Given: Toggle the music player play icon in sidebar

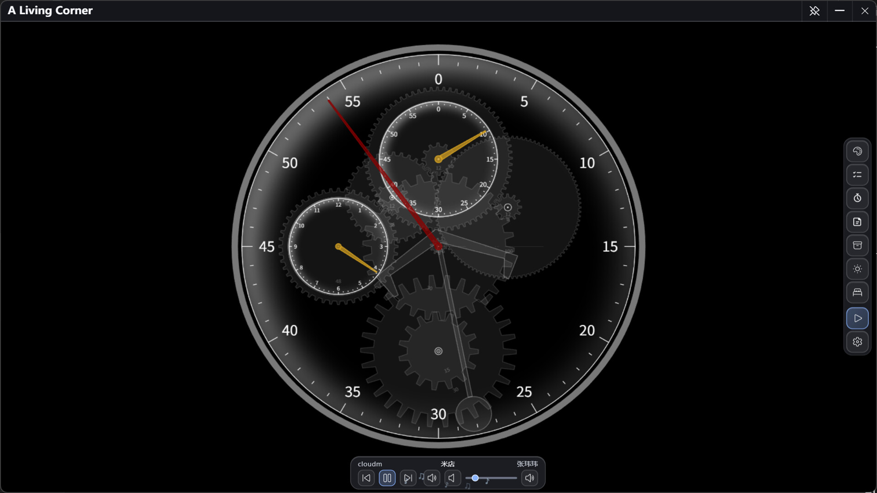Looking at the screenshot, I should click(x=857, y=318).
